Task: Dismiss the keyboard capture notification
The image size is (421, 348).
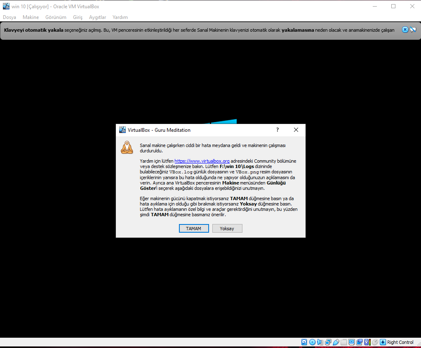Action: coord(405,30)
